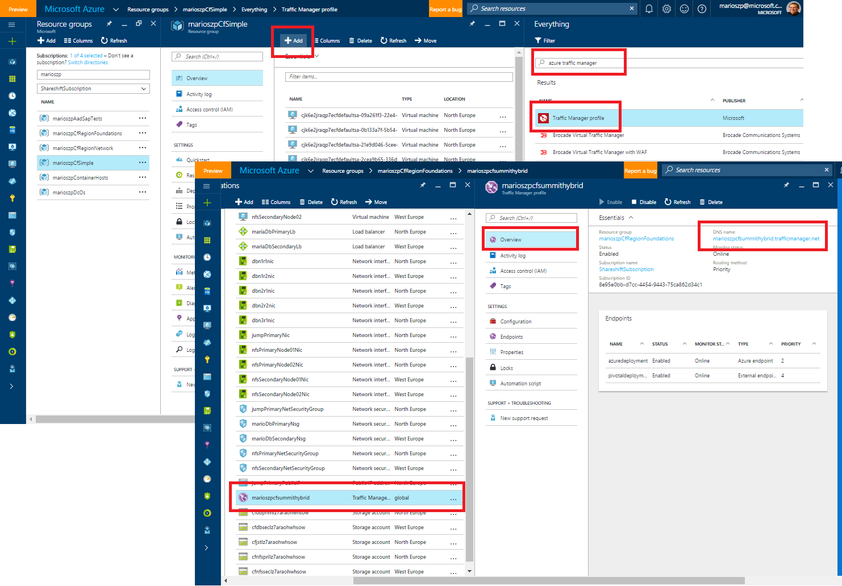Click Switch directories link
Image resolution: width=842 pixels, height=586 pixels.
88,63
